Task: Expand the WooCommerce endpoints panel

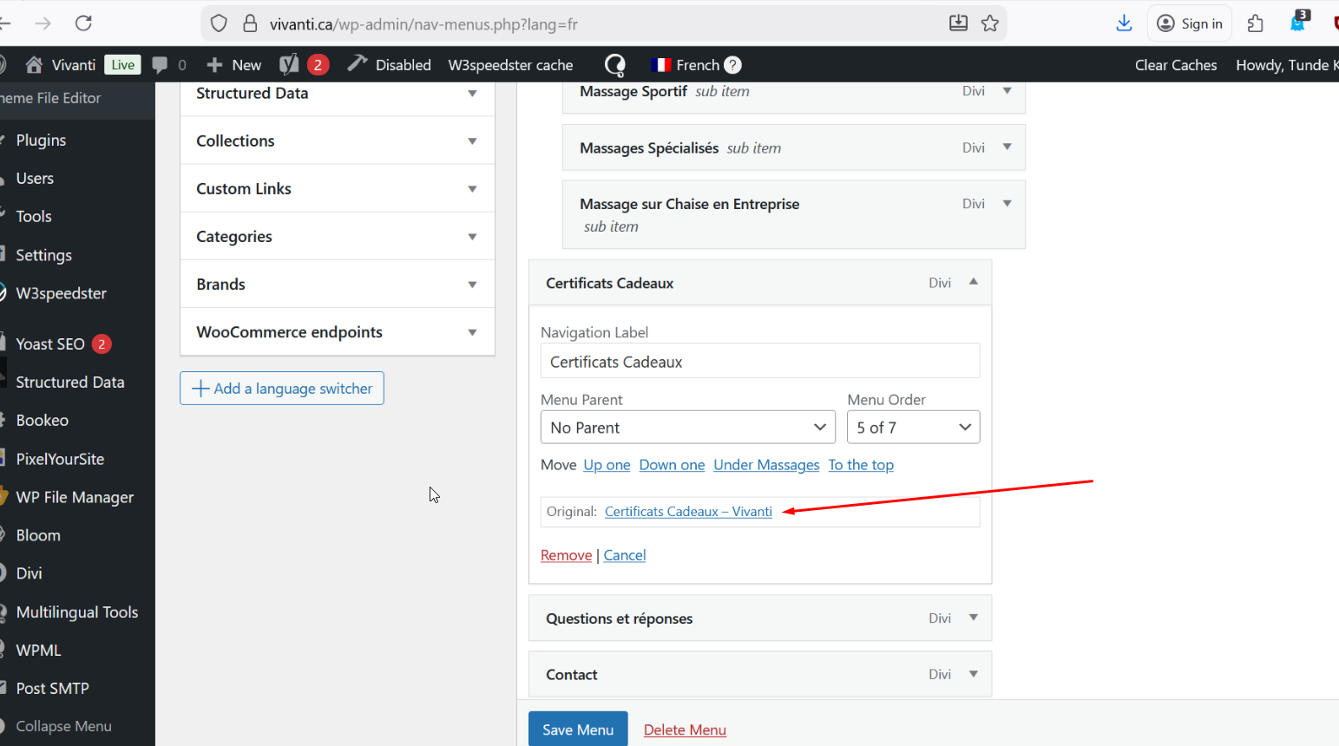Action: [471, 332]
